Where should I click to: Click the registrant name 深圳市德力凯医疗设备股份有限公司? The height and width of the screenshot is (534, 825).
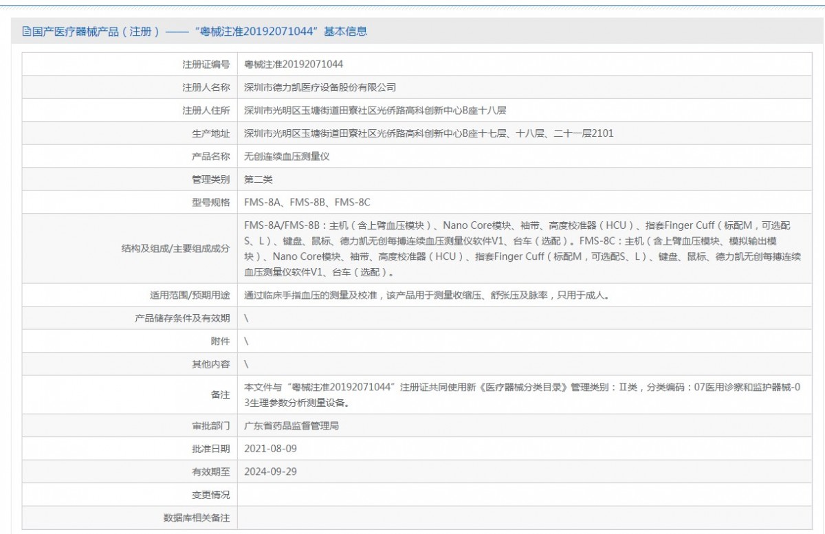(320, 87)
